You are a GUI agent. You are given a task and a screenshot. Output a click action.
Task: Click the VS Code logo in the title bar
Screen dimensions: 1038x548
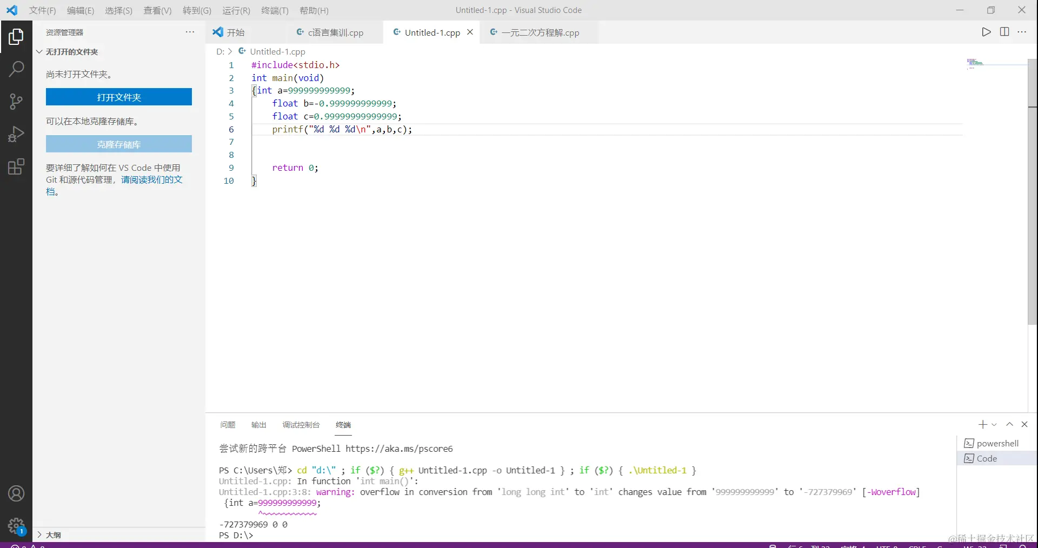(12, 10)
